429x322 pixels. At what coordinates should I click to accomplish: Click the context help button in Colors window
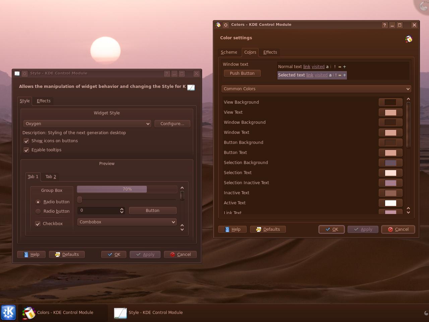click(x=384, y=25)
